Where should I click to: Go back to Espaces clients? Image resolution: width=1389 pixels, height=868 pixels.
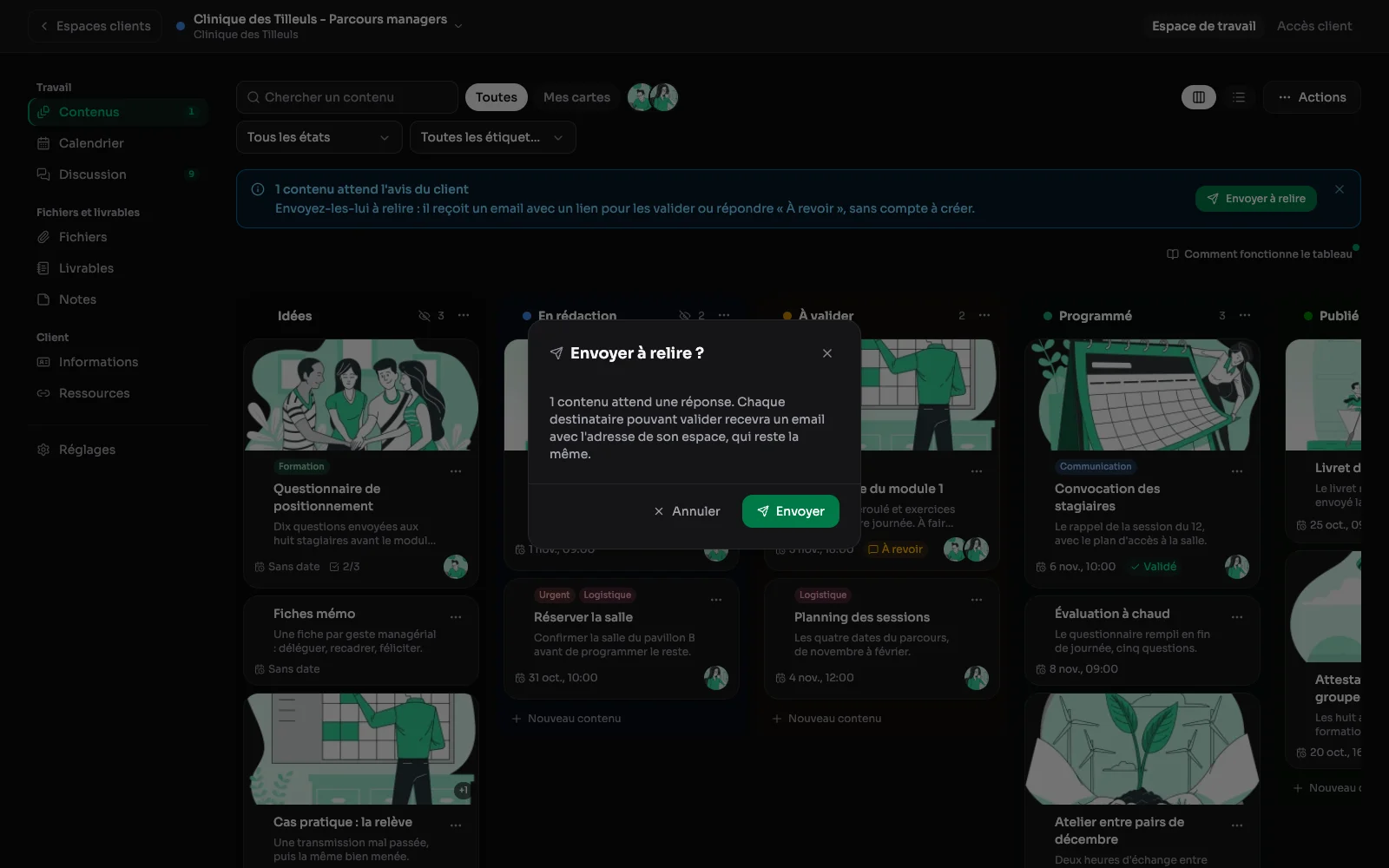click(x=95, y=26)
